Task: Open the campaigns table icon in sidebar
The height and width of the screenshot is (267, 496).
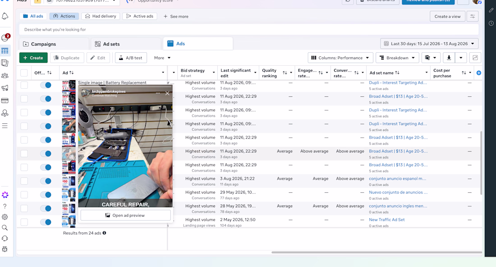Action: (5, 50)
